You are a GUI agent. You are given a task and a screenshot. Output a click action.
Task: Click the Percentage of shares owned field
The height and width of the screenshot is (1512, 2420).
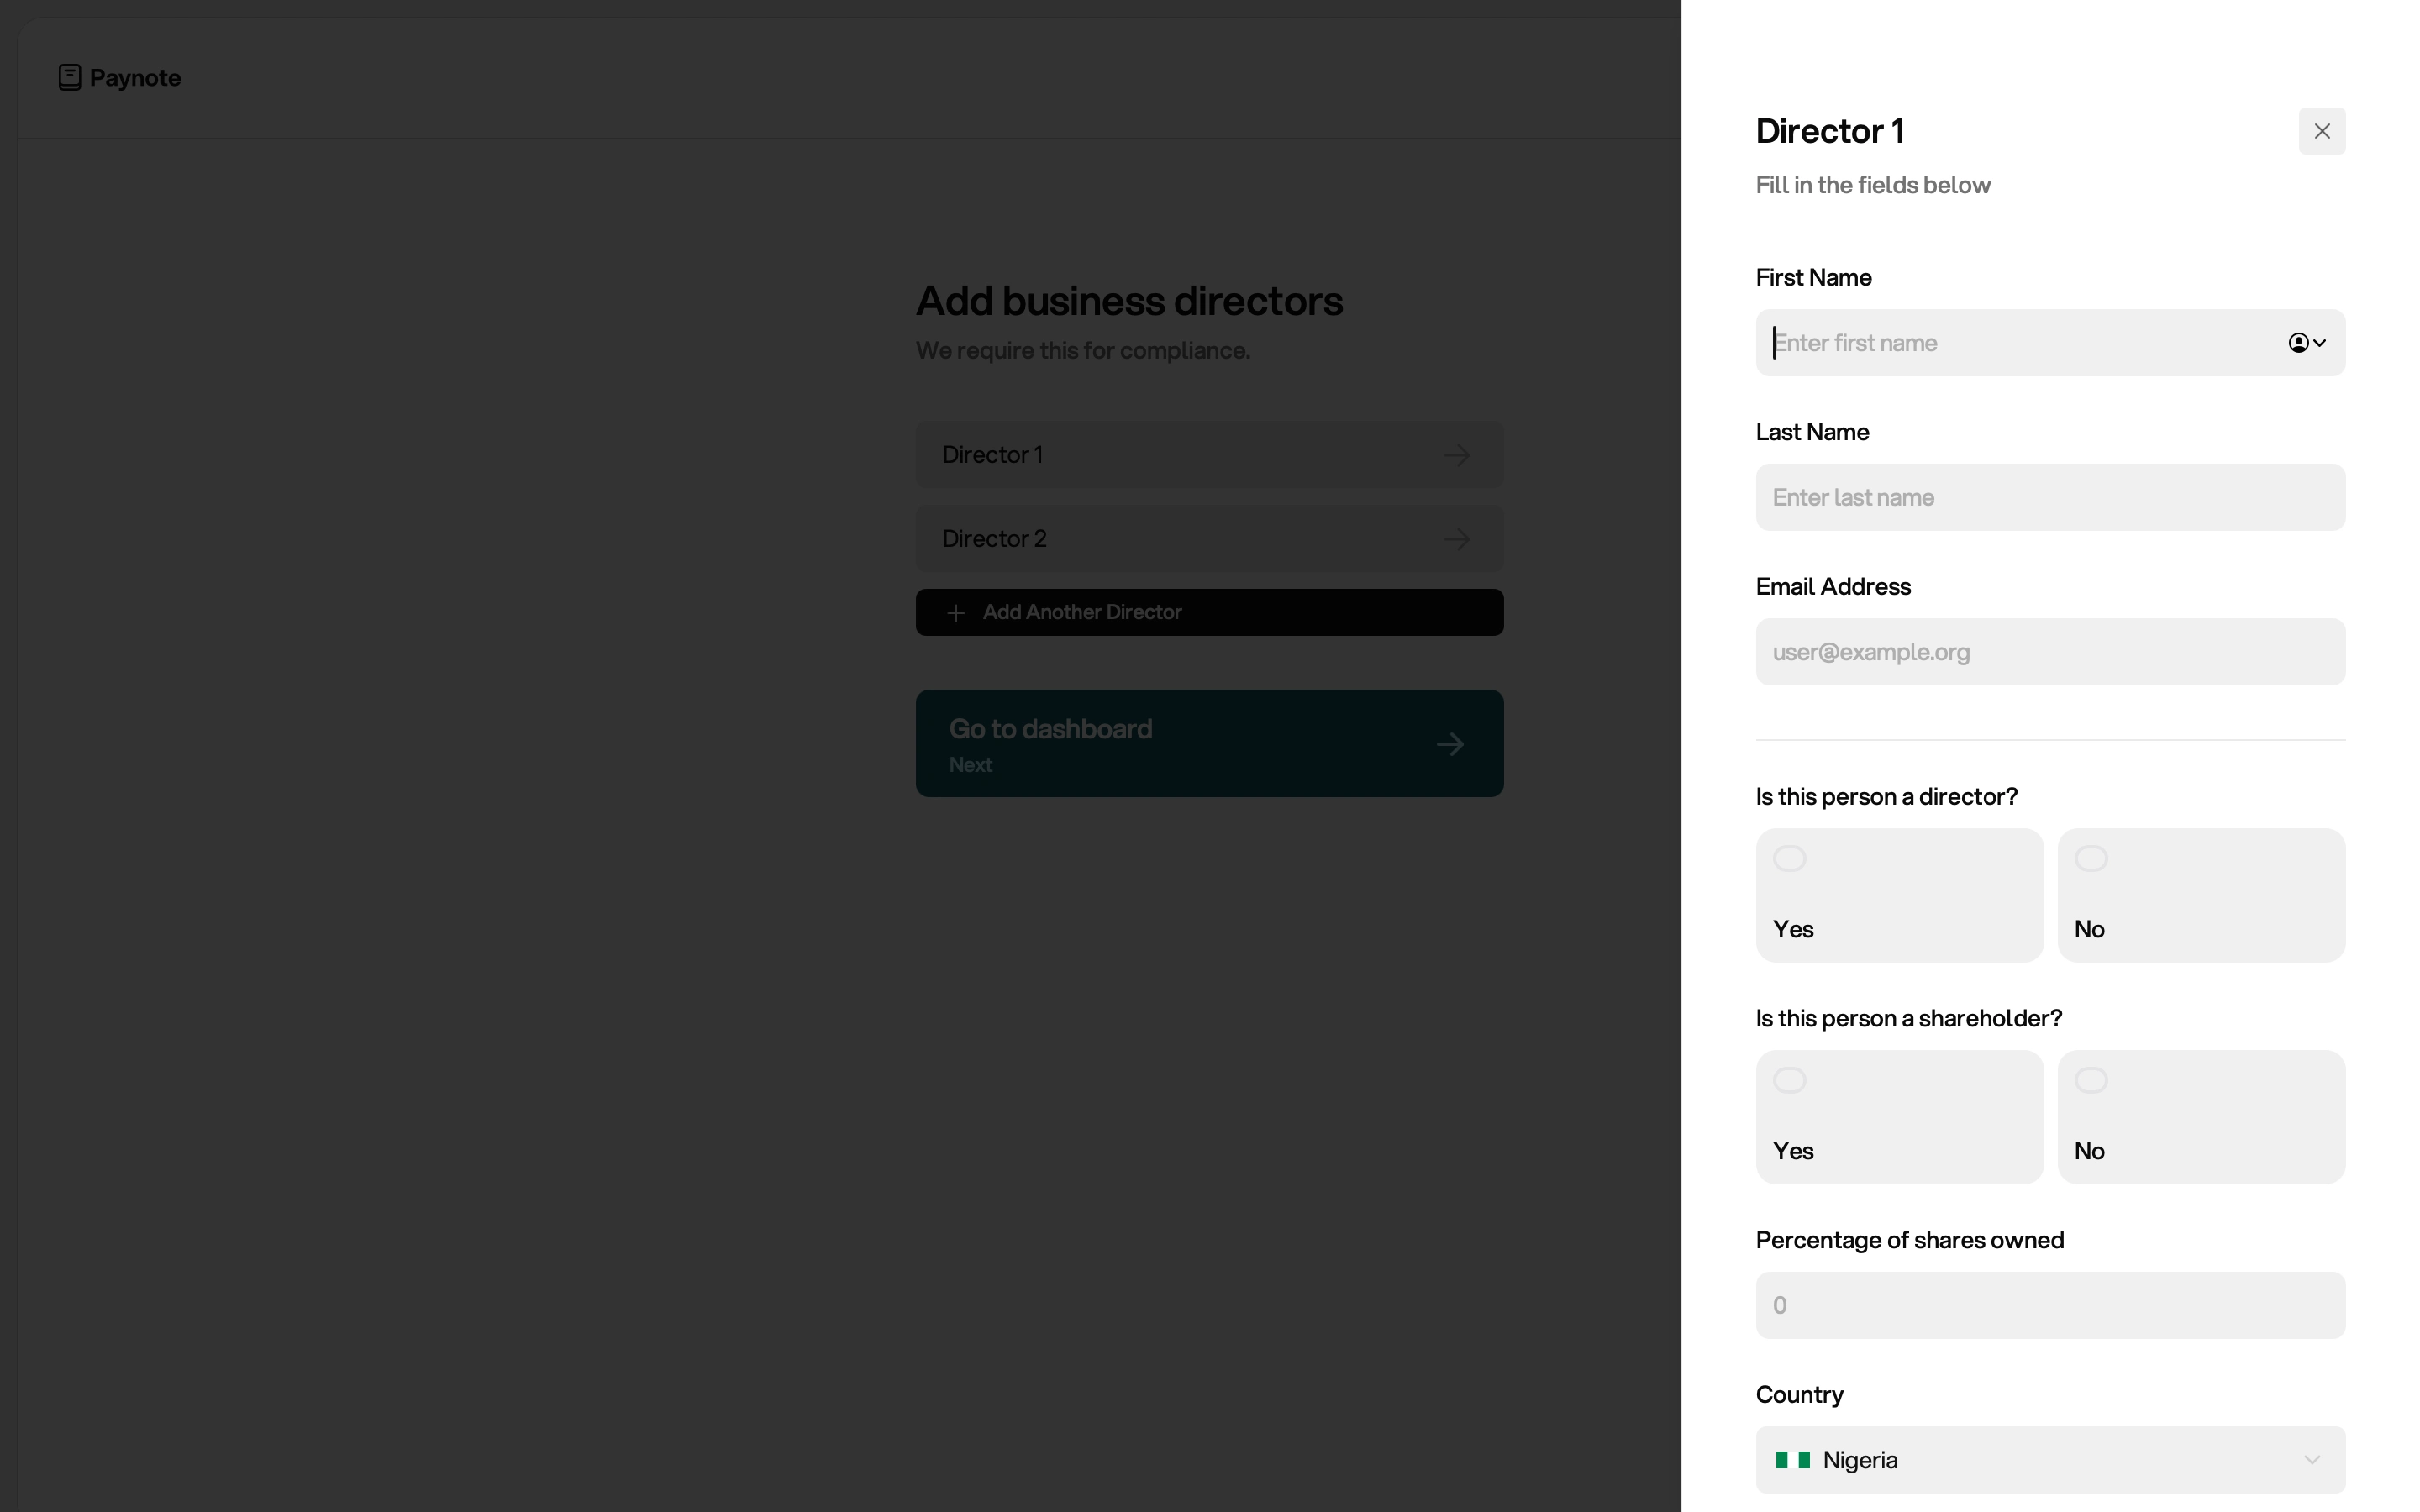pos(2050,1305)
